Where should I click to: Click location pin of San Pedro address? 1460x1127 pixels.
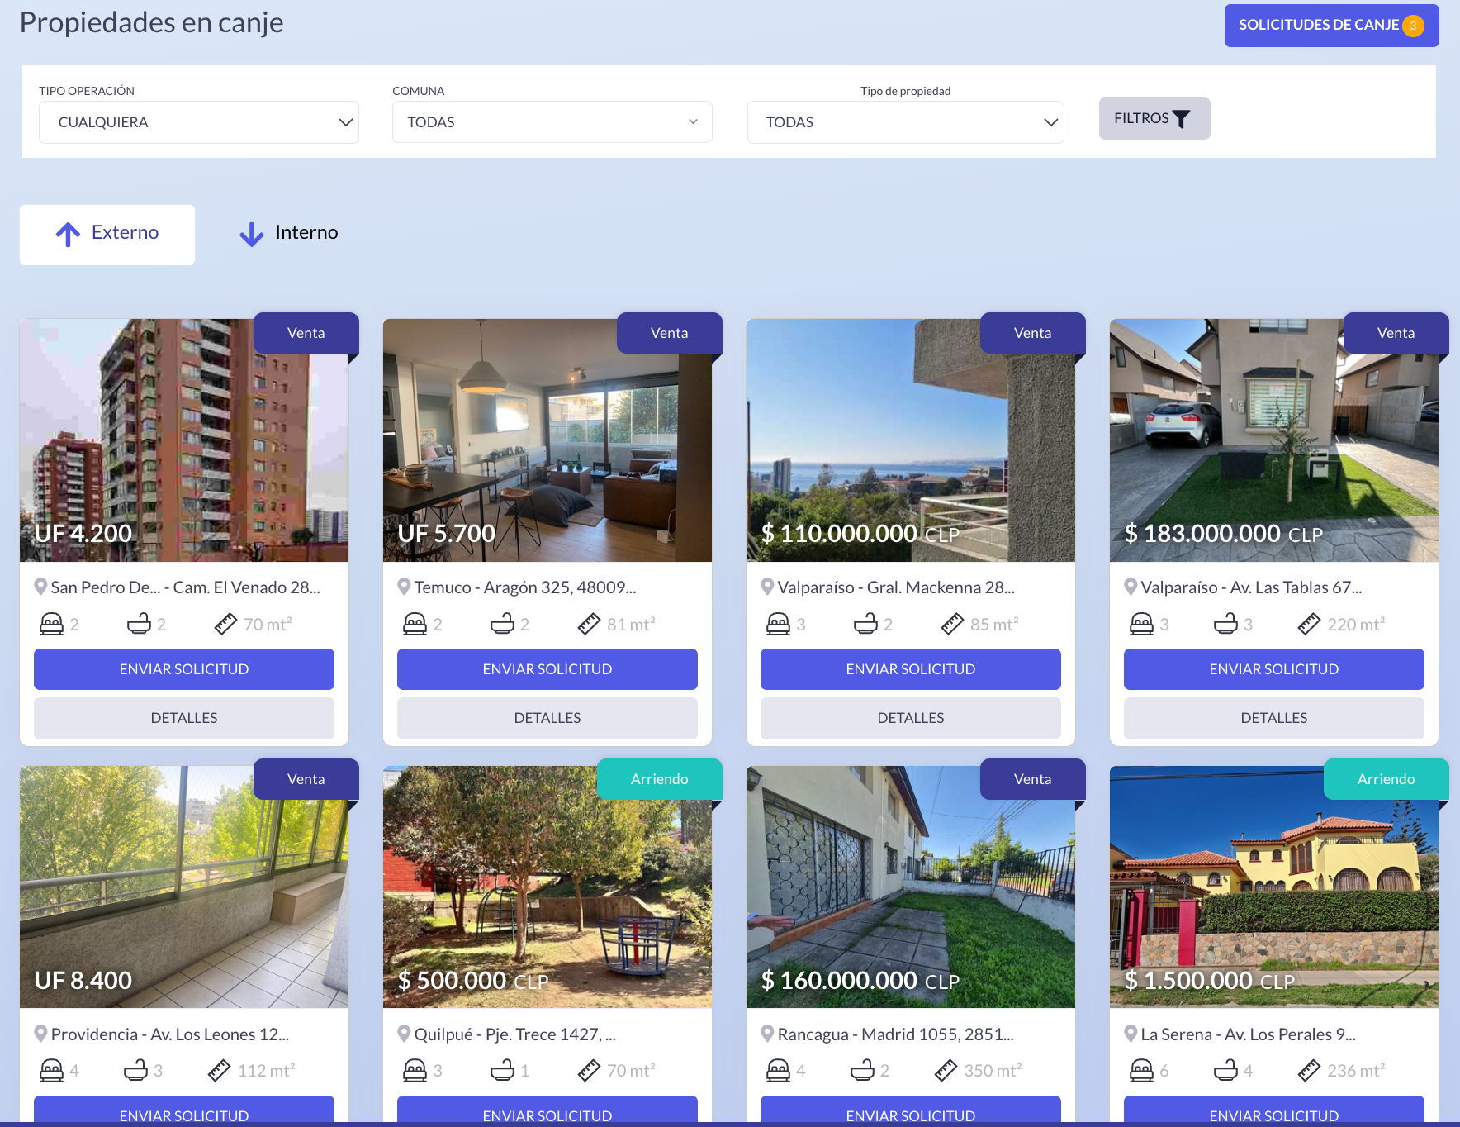click(40, 587)
